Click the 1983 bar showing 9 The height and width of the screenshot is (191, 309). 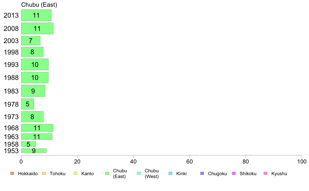(33, 91)
